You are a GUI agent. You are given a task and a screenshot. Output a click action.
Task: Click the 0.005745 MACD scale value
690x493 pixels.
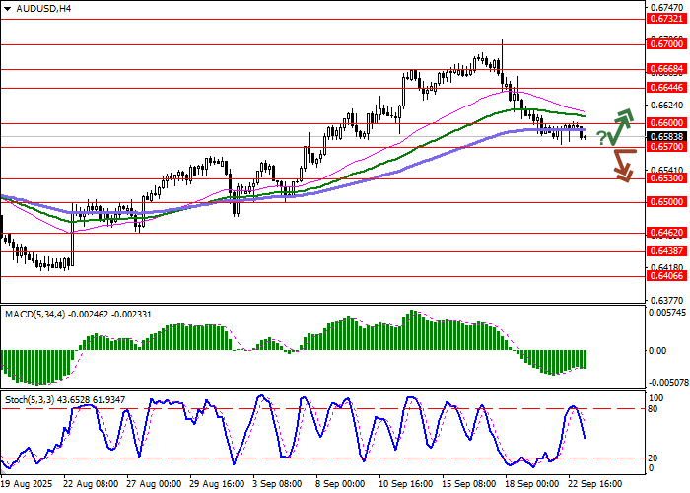click(x=667, y=313)
